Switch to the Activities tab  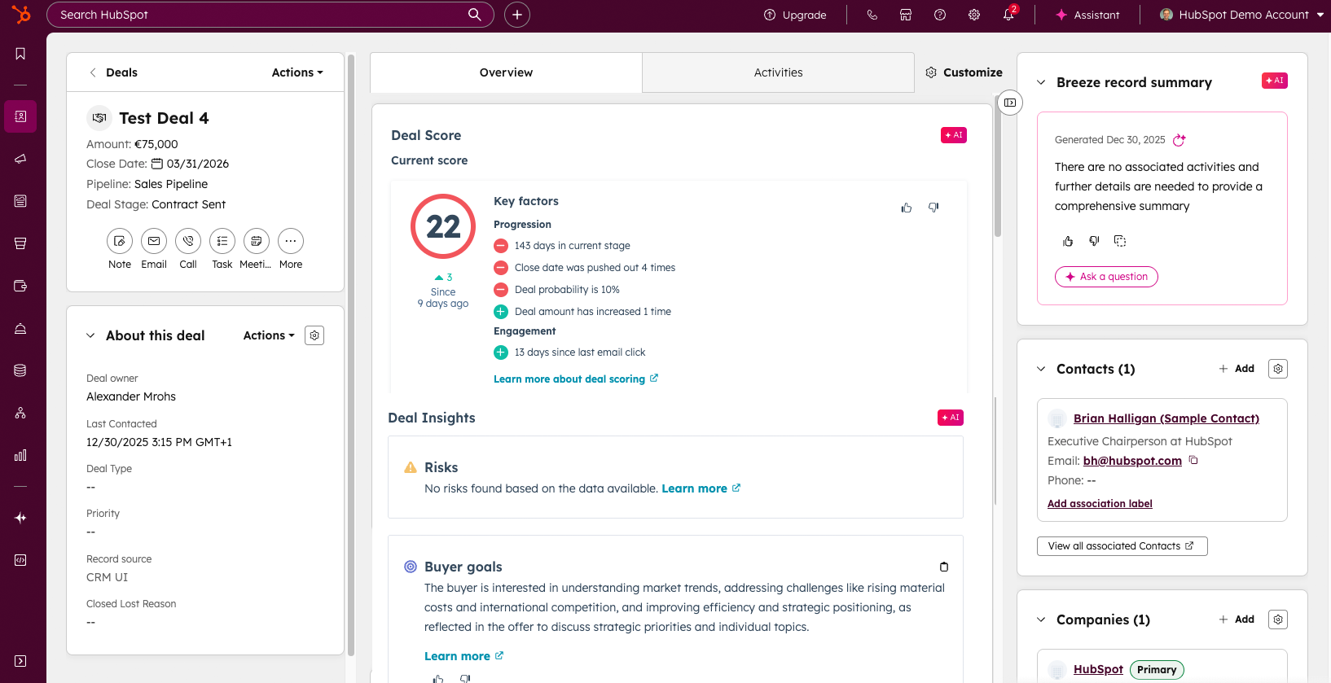(778, 72)
